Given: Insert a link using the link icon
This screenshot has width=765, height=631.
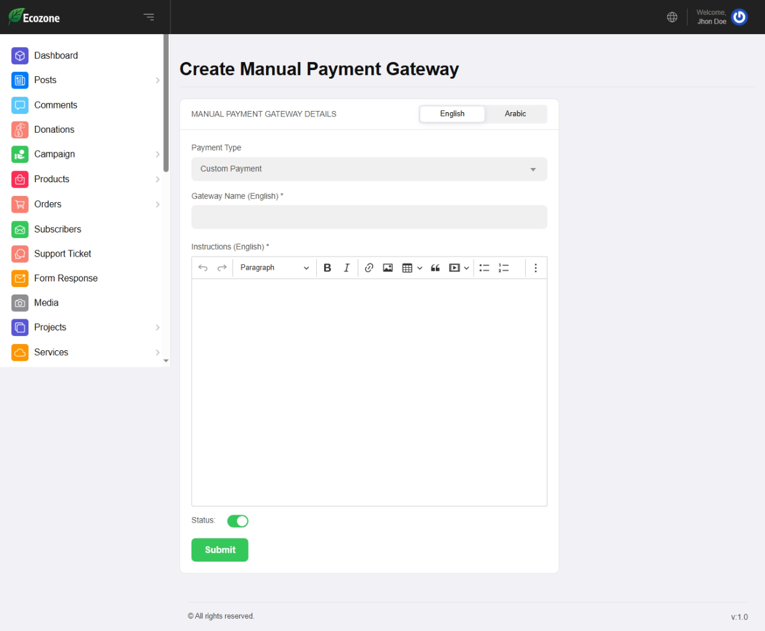Looking at the screenshot, I should click(369, 268).
